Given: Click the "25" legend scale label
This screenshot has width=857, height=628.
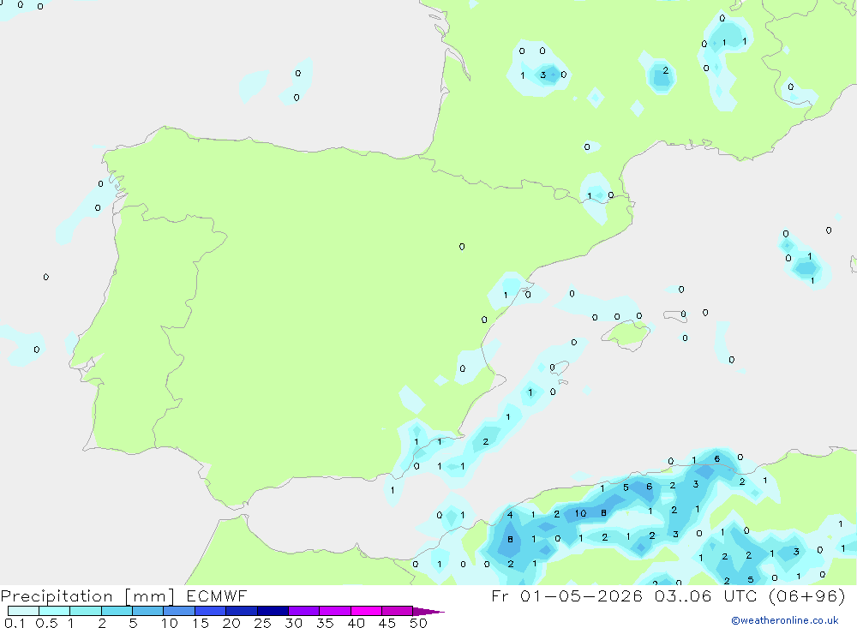Looking at the screenshot, I should (x=262, y=623).
